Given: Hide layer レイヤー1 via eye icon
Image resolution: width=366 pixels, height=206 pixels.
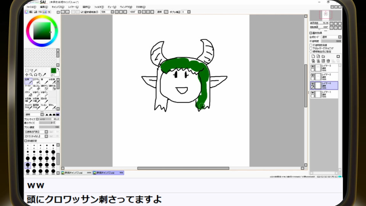Looking at the screenshot, I should [x=313, y=93].
